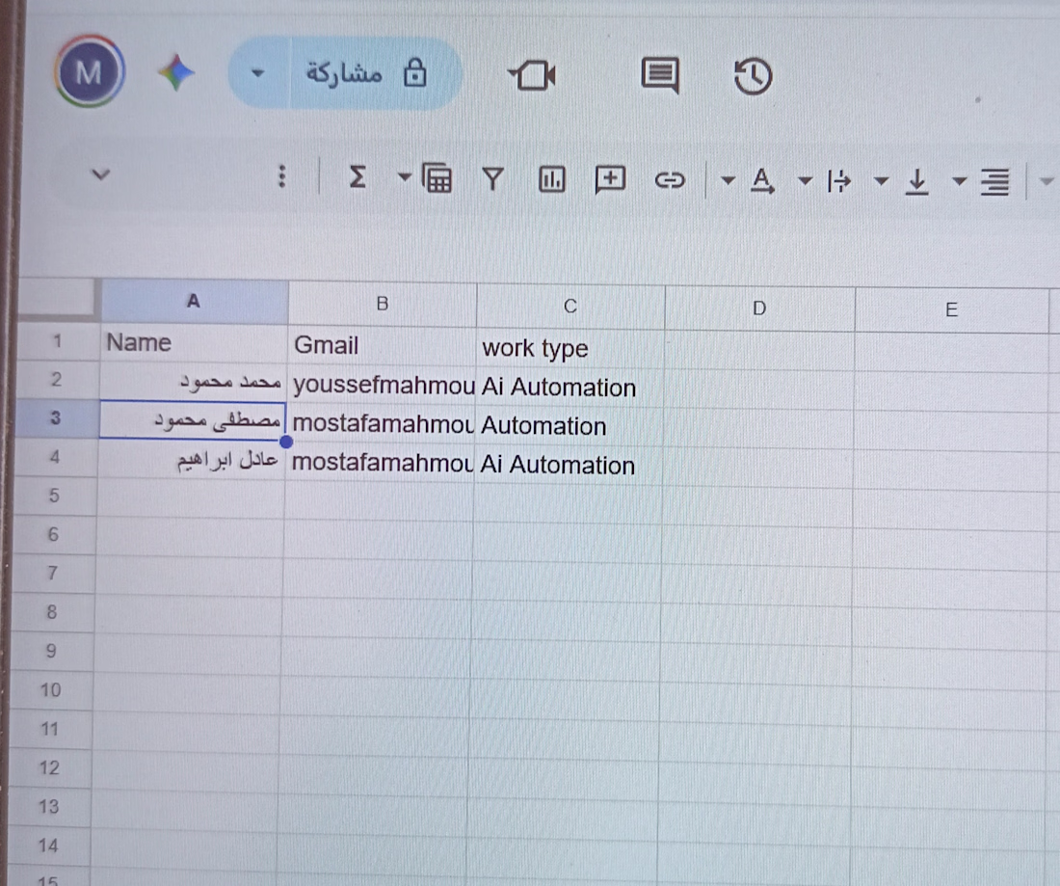Screen dimensions: 1060x886
Task: Create a filter with the funnel icon
Action: (x=492, y=179)
